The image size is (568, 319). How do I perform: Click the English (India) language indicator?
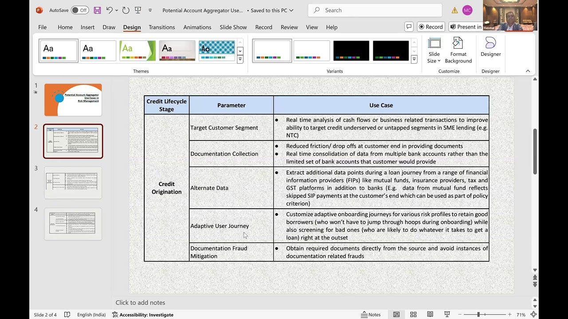coord(91,315)
